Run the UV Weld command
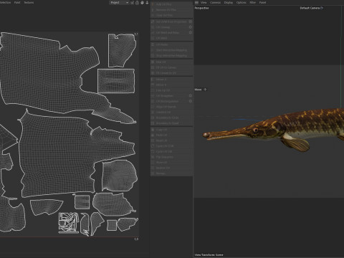This screenshot has height=258, width=344. click(x=171, y=38)
